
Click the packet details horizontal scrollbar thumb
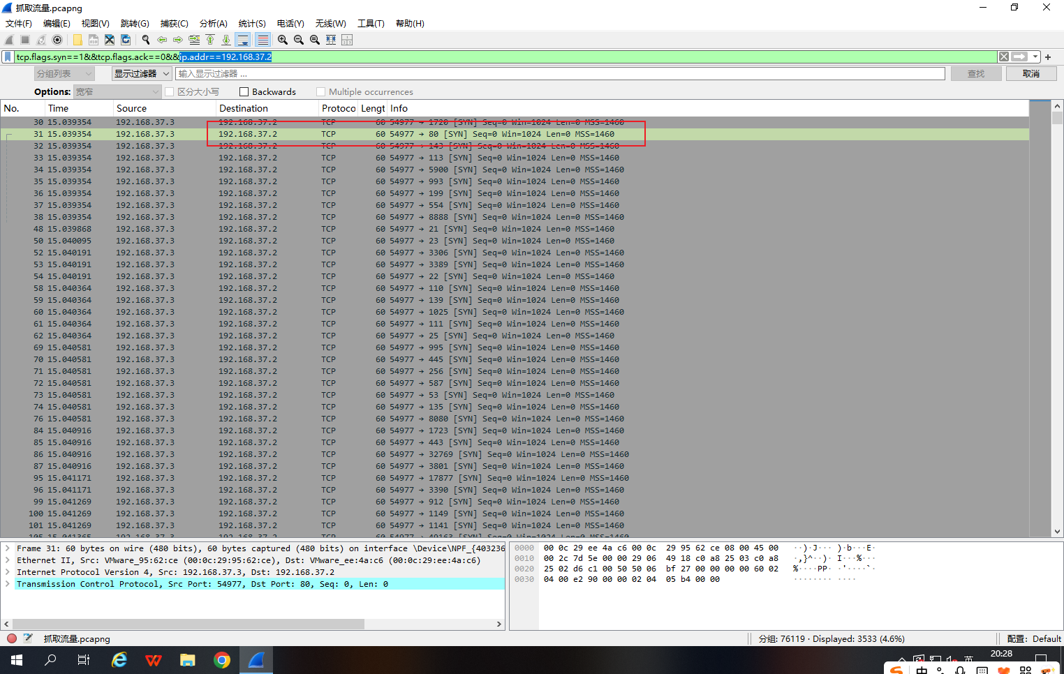(189, 624)
